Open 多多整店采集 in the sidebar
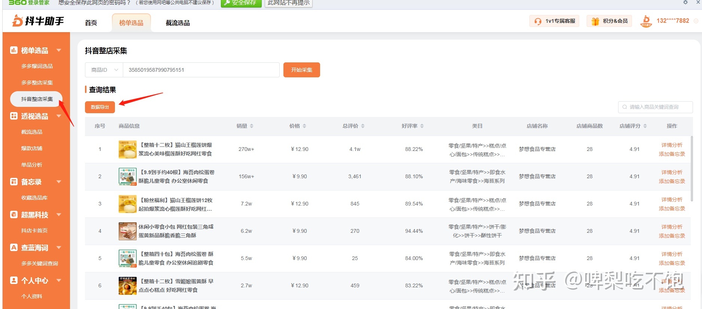This screenshot has width=702, height=309. [x=37, y=83]
